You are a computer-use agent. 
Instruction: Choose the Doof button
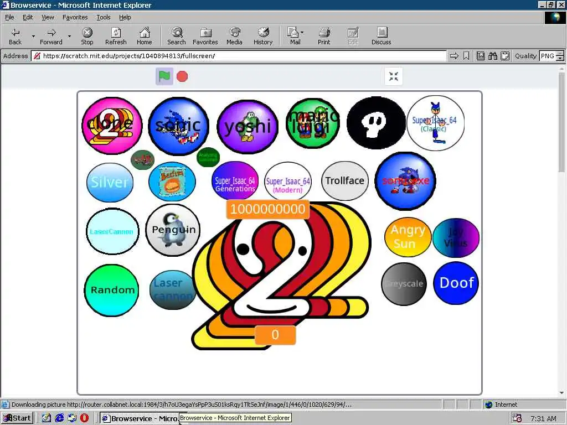(x=456, y=283)
